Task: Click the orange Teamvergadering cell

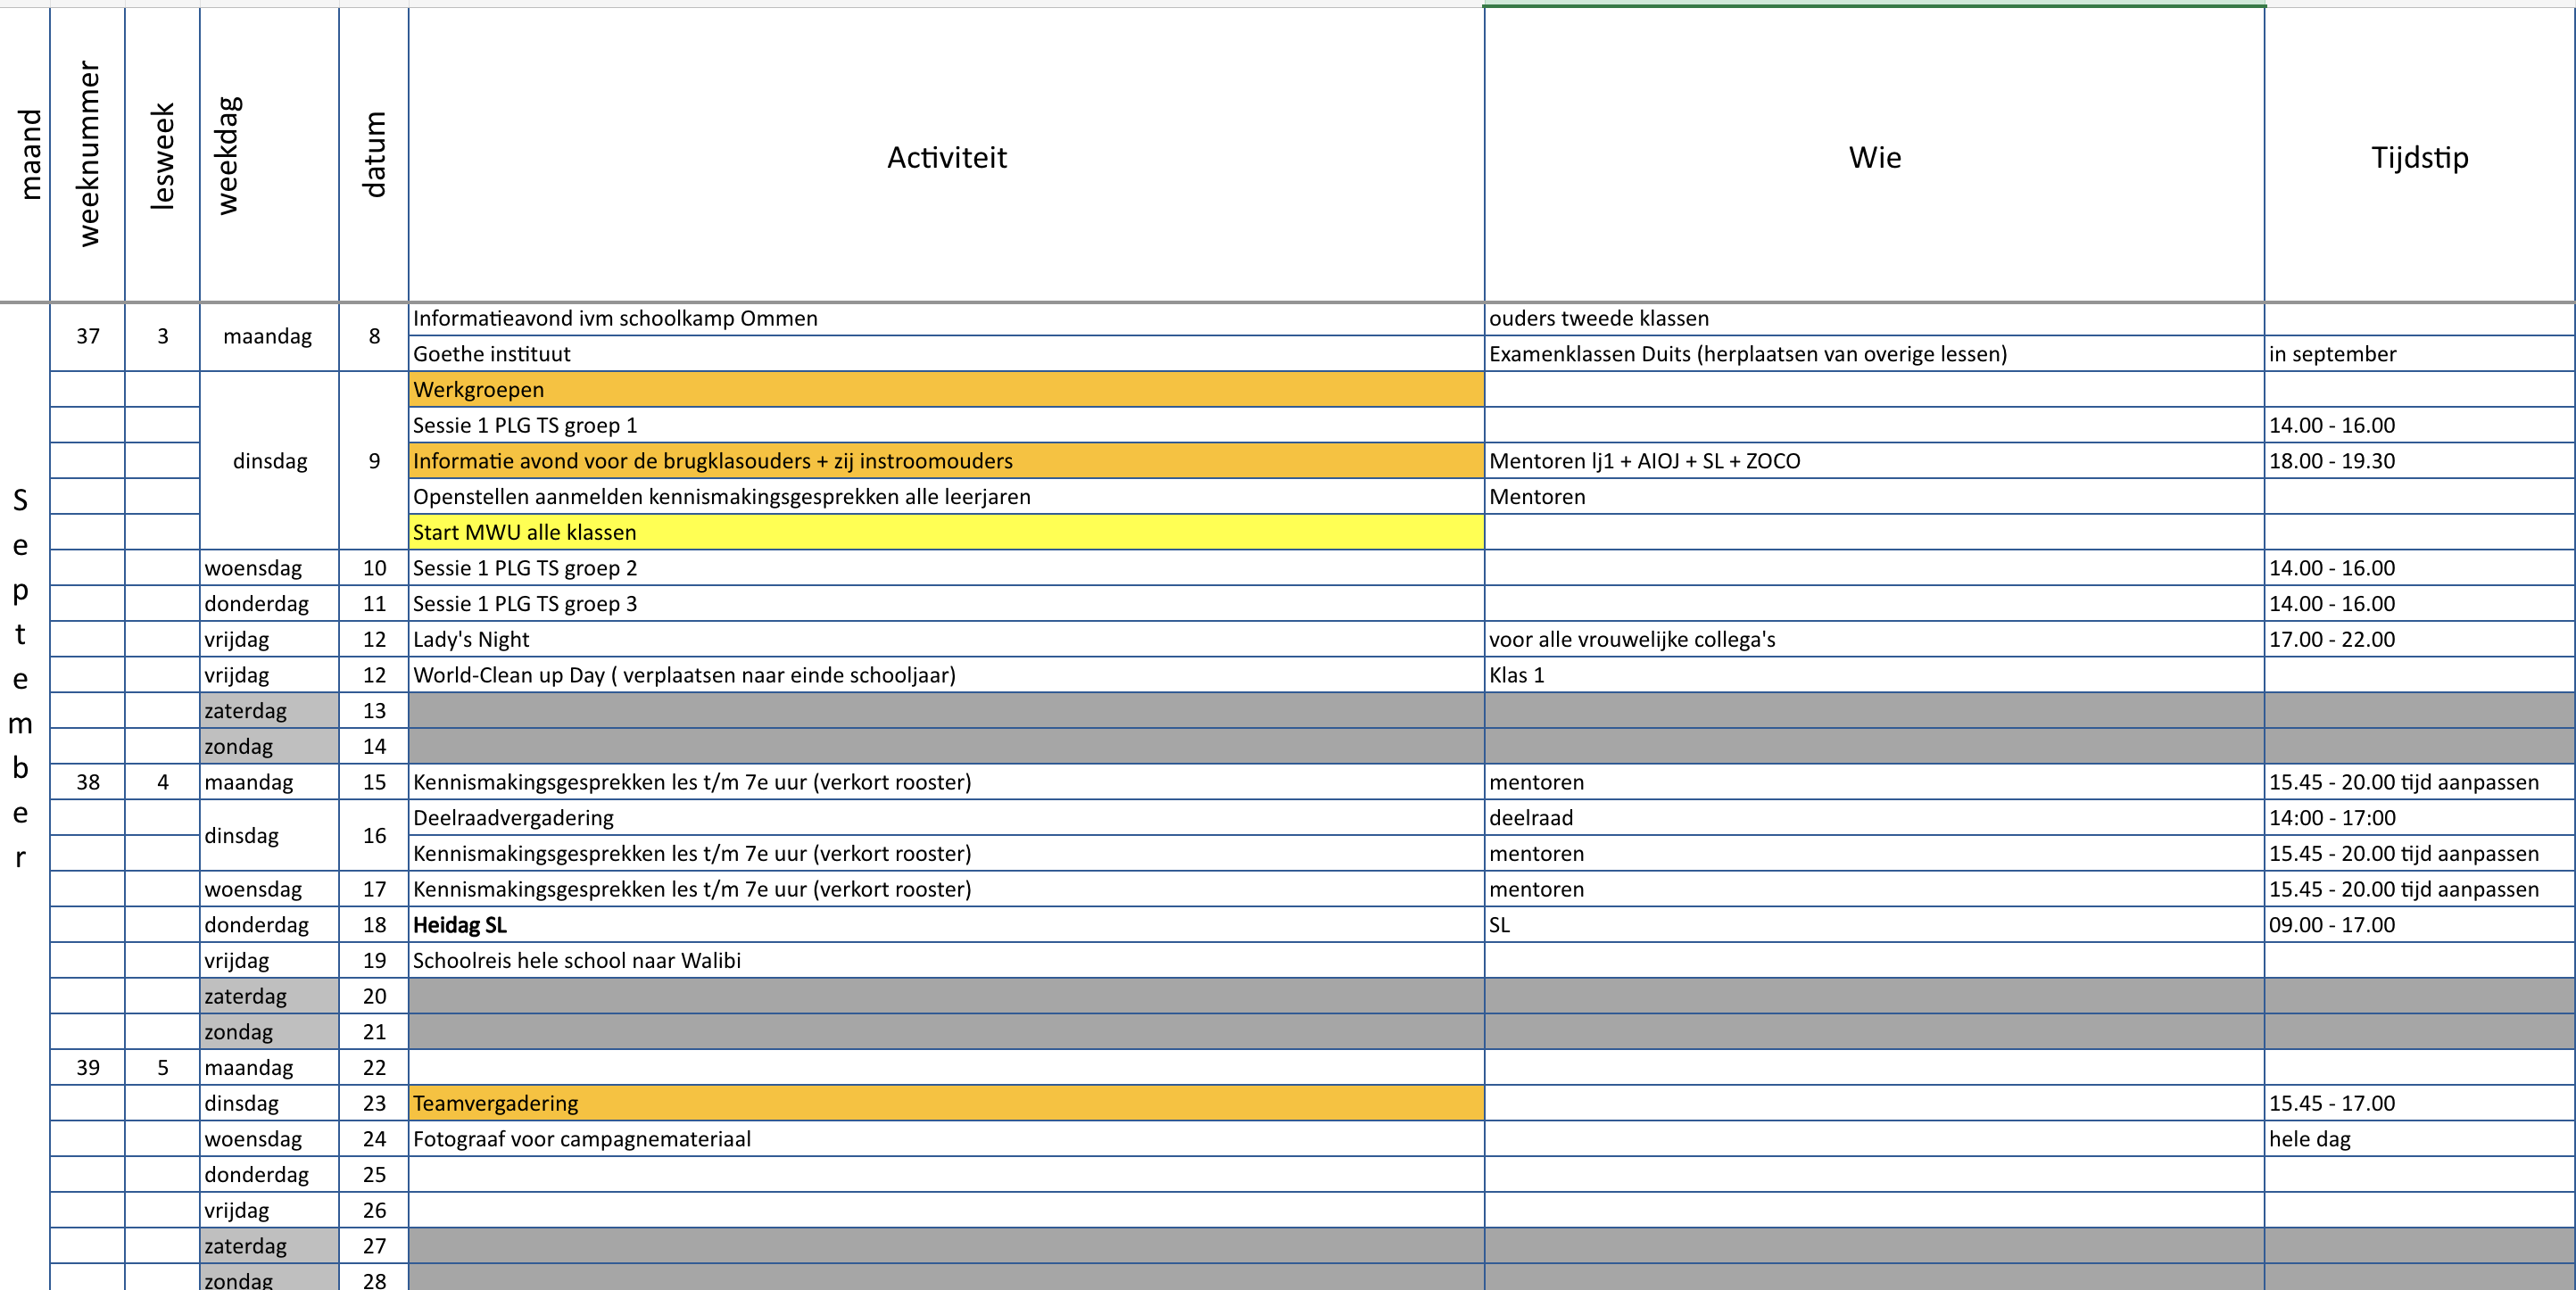Action: (946, 1103)
